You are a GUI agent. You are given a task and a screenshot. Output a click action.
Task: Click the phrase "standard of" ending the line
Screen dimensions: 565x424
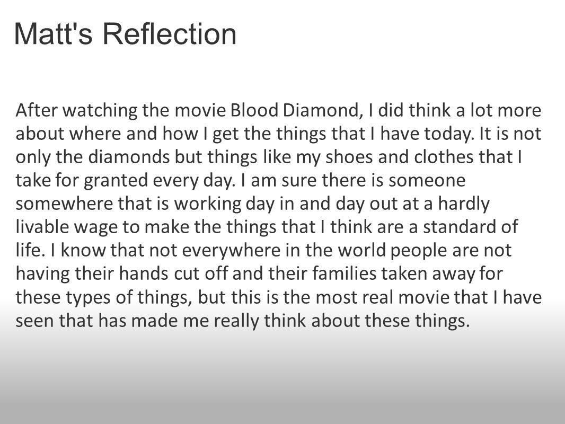(x=470, y=227)
